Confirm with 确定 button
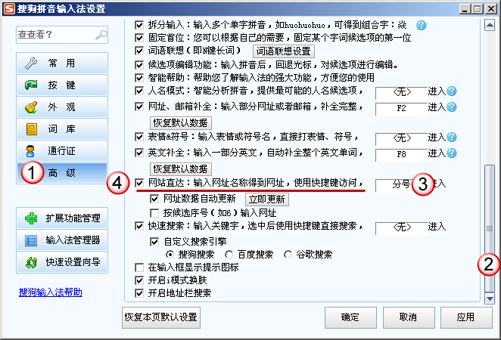This screenshot has width=501, height=340. pos(350,317)
